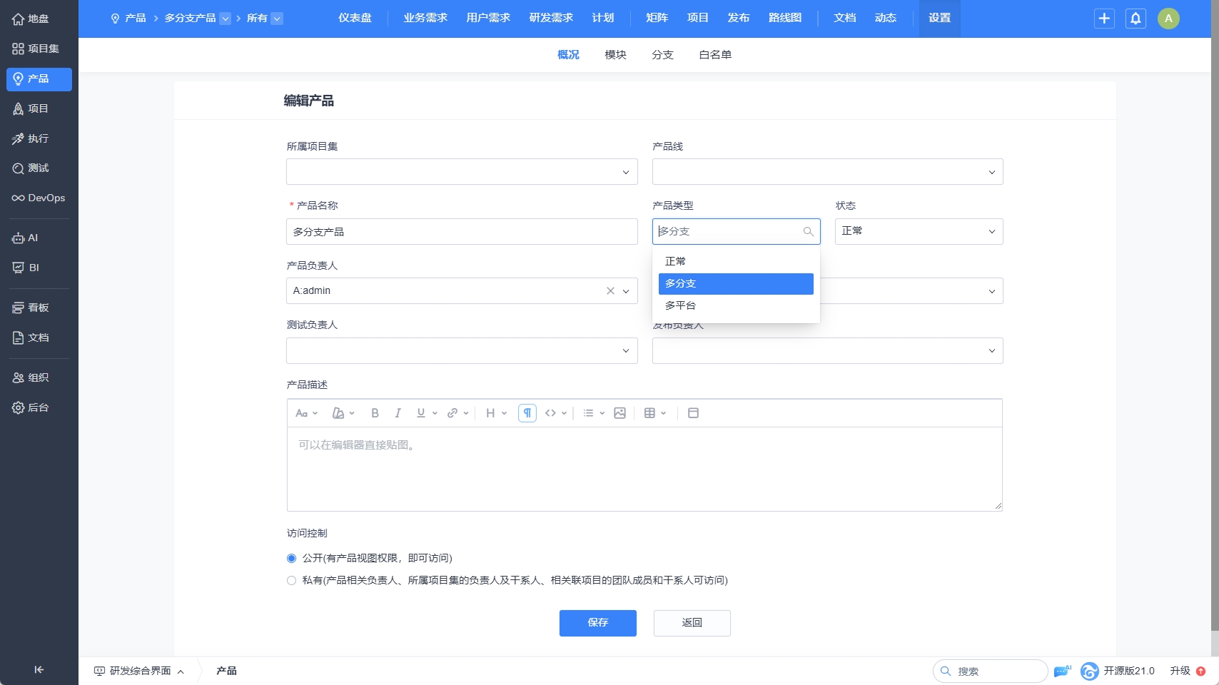Click the plus quick-create icon
This screenshot has width=1219, height=685.
1104,19
